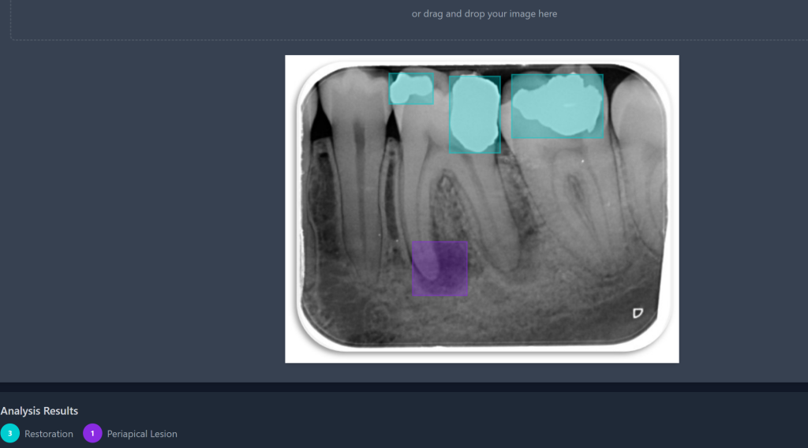Click the purple Periapical Lesion count badge
The height and width of the screenshot is (448, 808).
92,433
